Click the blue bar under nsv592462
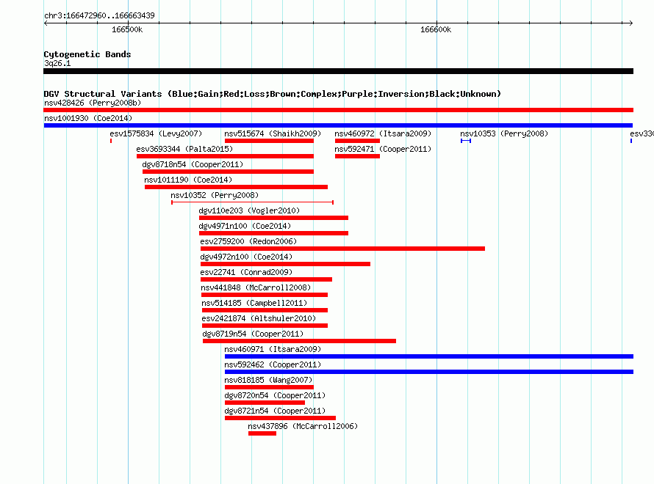This screenshot has width=654, height=484. point(429,372)
